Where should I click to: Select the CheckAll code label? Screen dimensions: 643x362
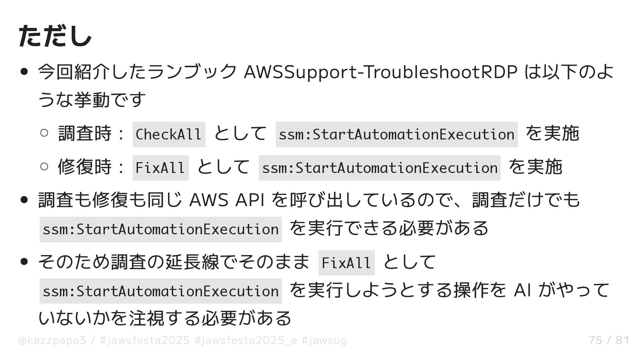coord(169,135)
